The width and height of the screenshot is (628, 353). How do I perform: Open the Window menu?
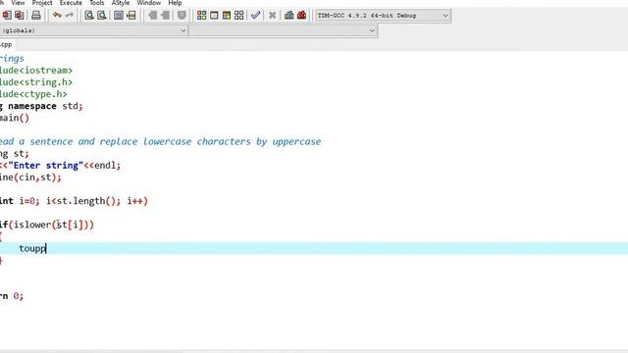(x=148, y=3)
